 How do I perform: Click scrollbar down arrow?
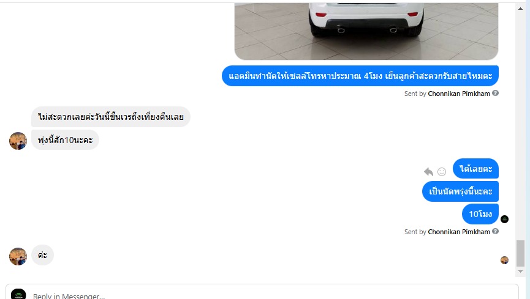(x=520, y=271)
